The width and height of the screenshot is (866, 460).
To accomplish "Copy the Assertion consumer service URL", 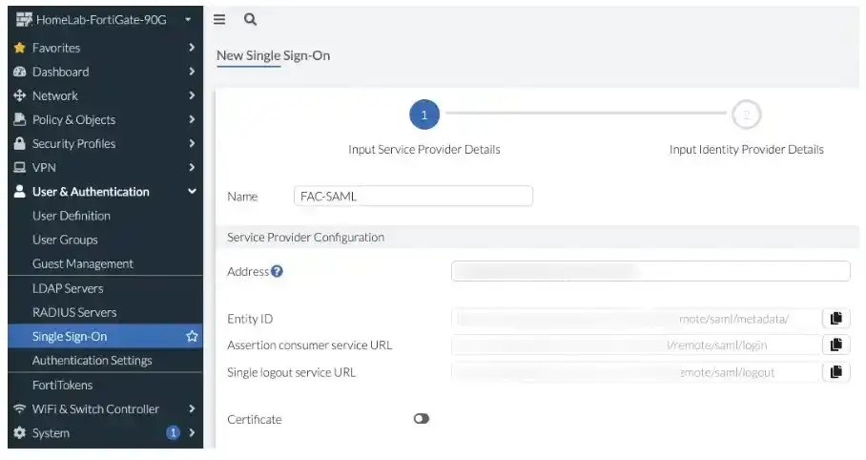I will pyautogui.click(x=835, y=345).
